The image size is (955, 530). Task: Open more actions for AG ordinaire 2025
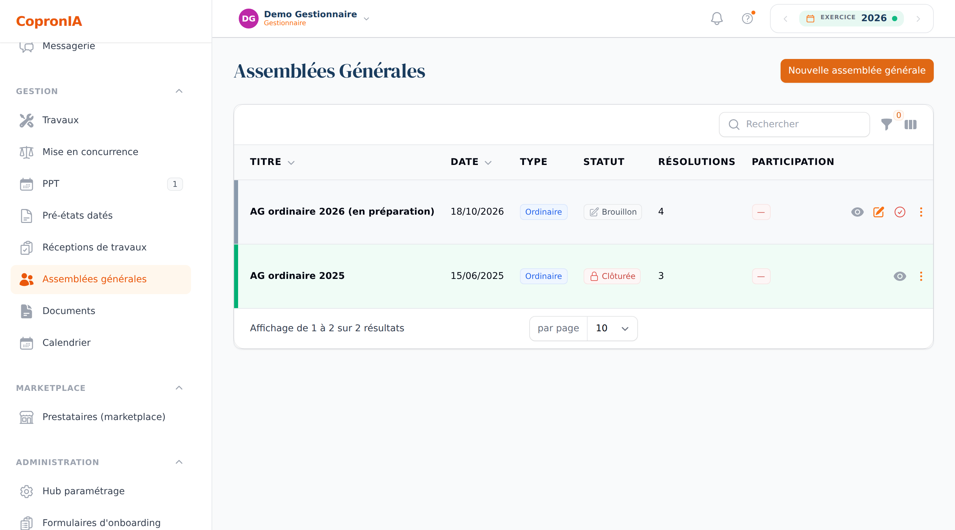(x=921, y=276)
